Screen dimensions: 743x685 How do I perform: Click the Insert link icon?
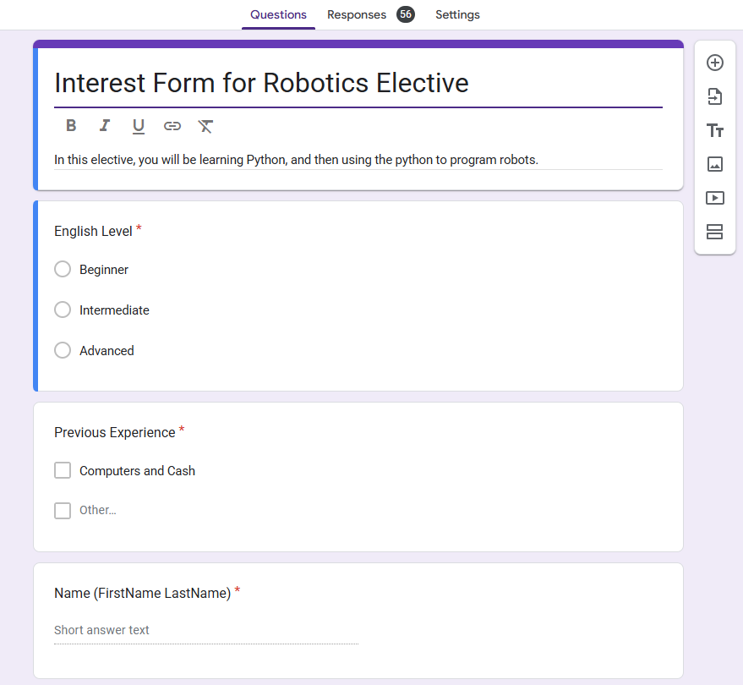point(172,126)
